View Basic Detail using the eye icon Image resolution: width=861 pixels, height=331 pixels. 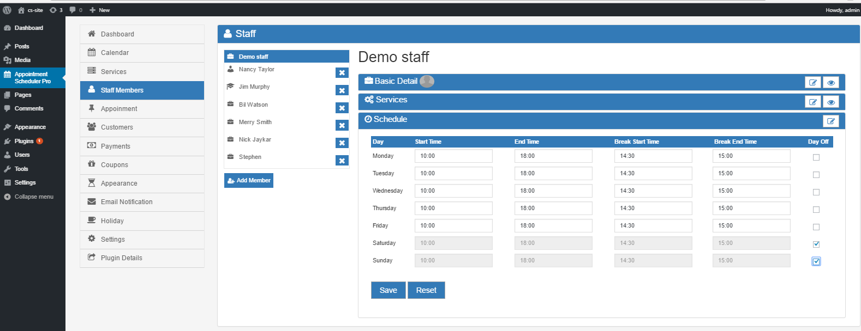(x=830, y=82)
